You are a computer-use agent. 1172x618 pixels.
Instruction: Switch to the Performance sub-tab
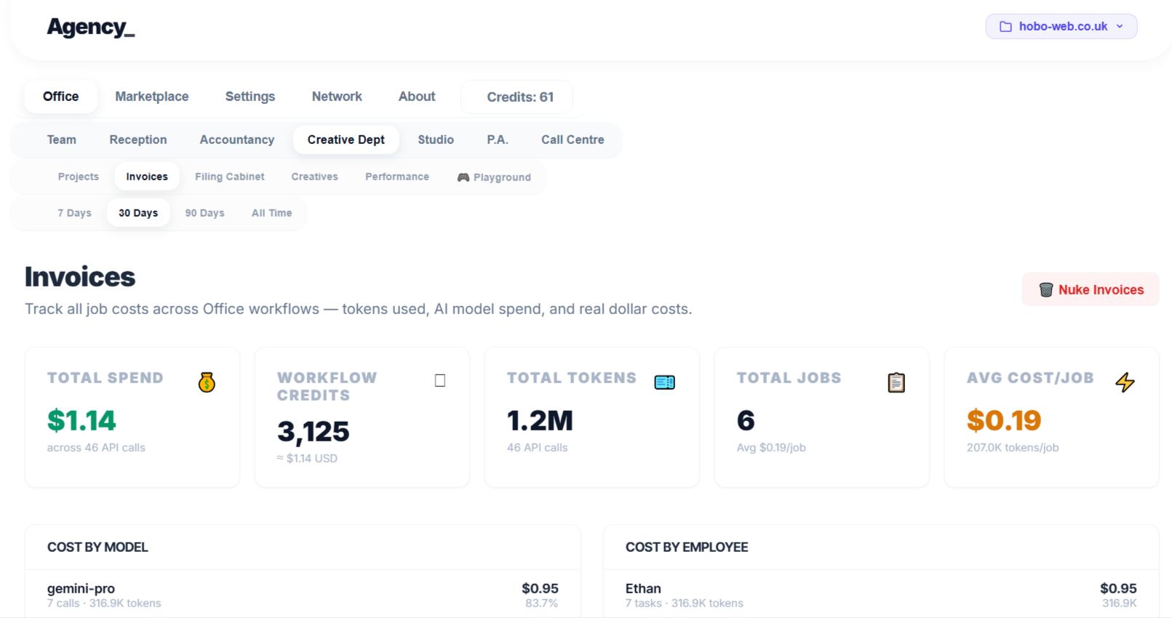coord(396,177)
